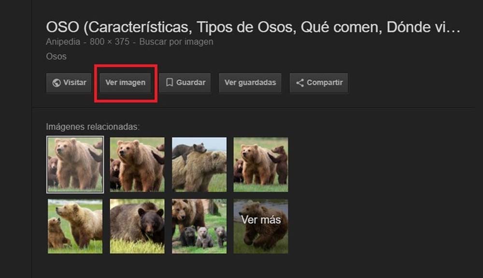Click the Osos category label
Viewport: 483px width, 278px height.
click(57, 57)
